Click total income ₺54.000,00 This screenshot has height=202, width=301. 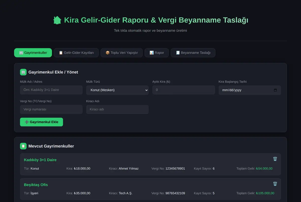tap(264, 169)
